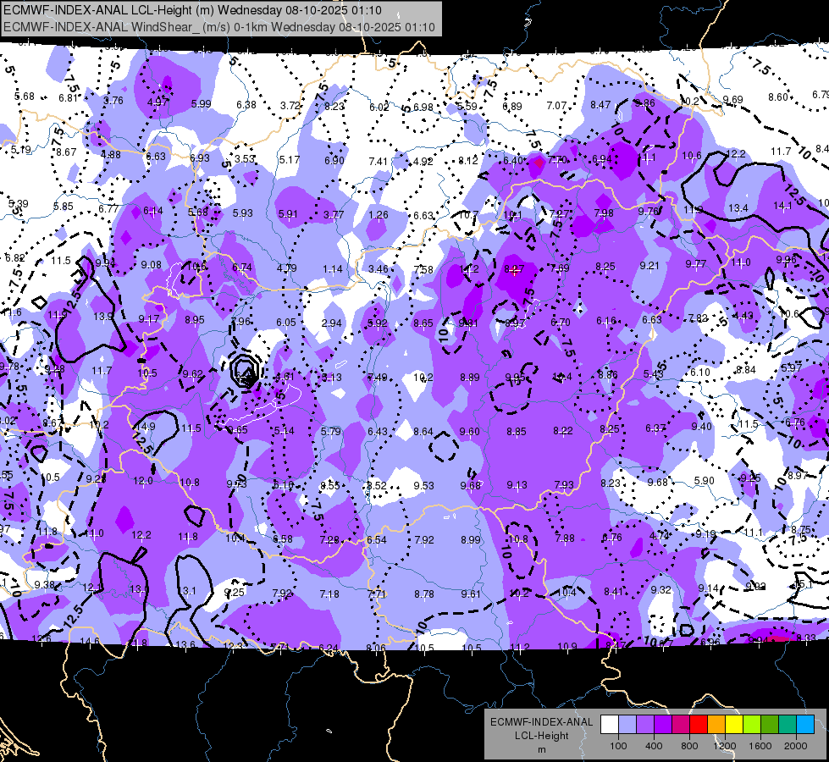Click the wind shear value '6.43'
Viewport: 829px width, 762px height.
click(x=377, y=432)
